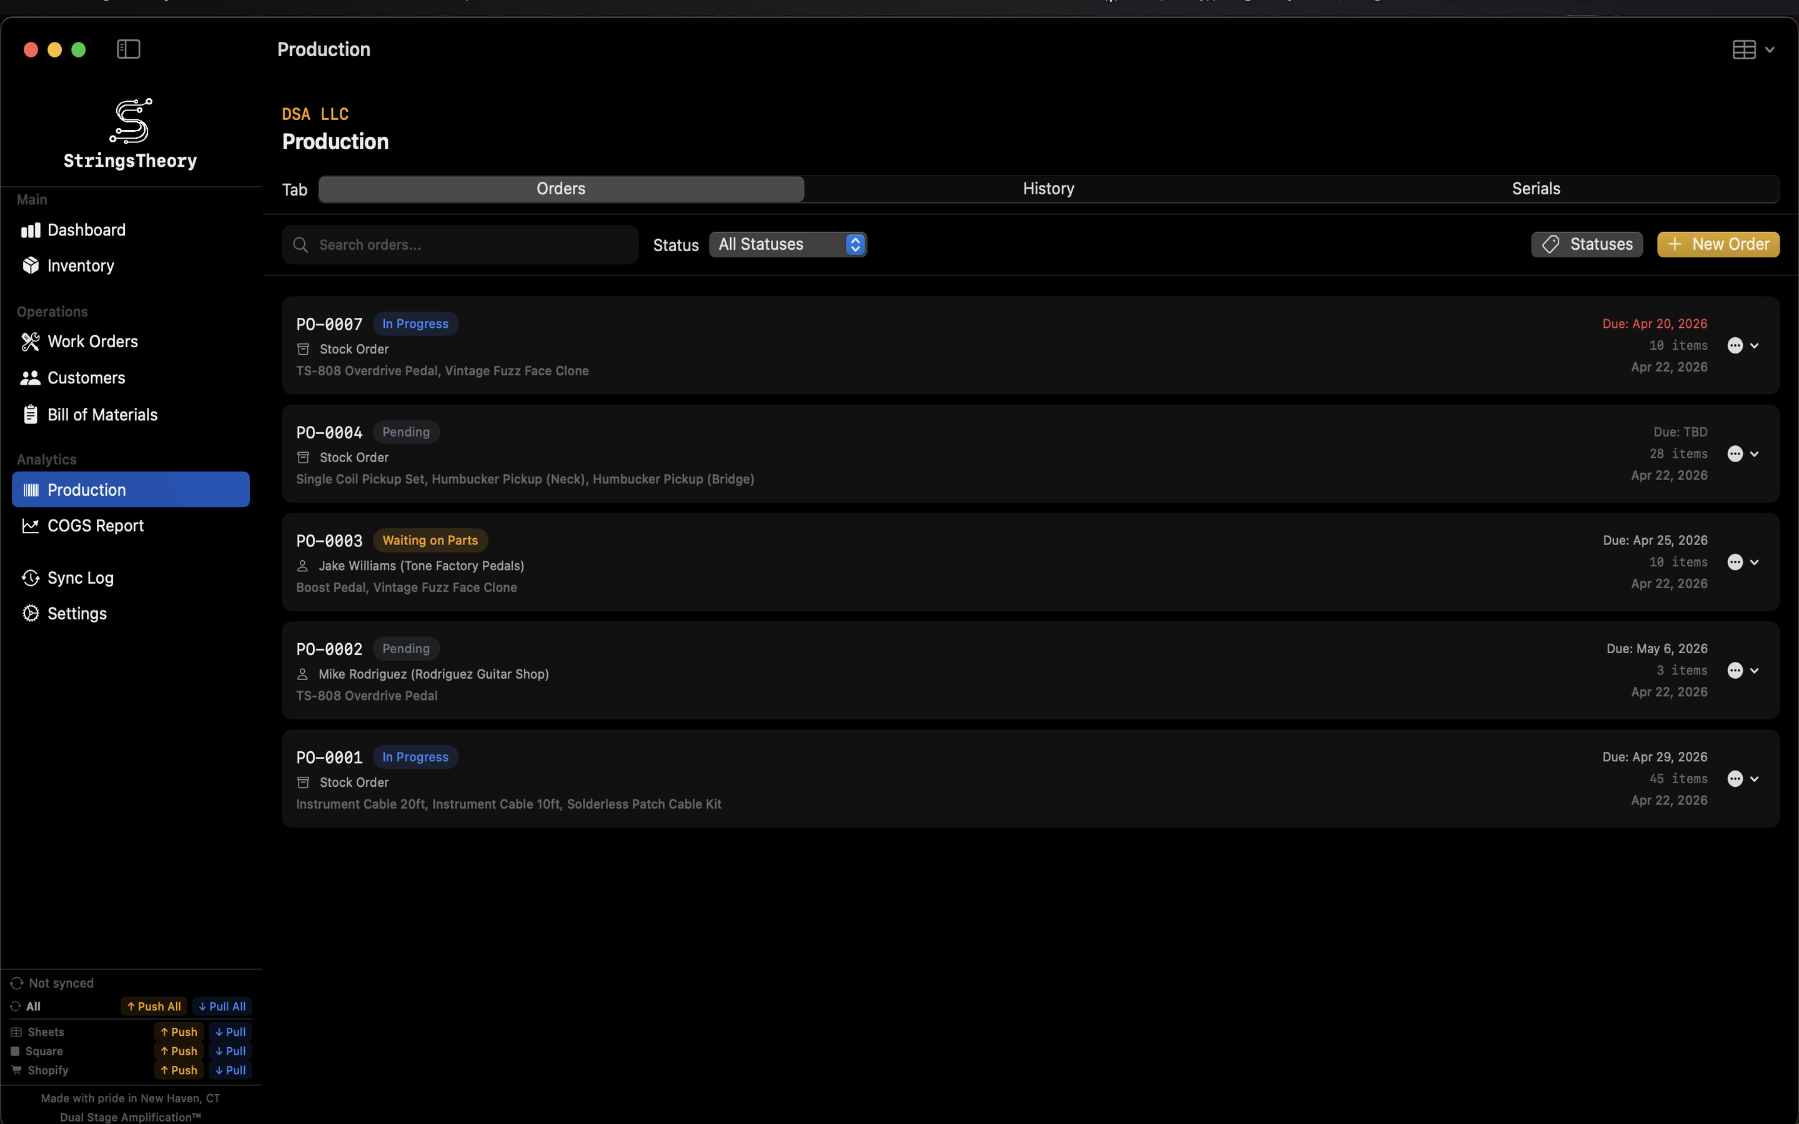
Task: Open Sync Log via circular arrows icon
Action: pyautogui.click(x=31, y=578)
